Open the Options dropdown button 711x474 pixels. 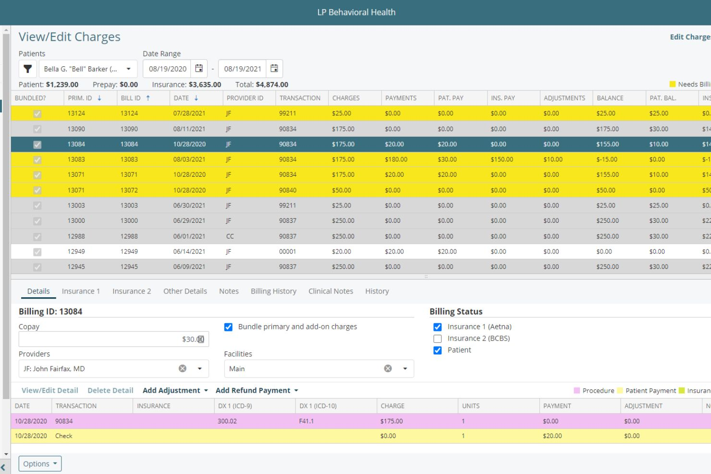tap(40, 463)
